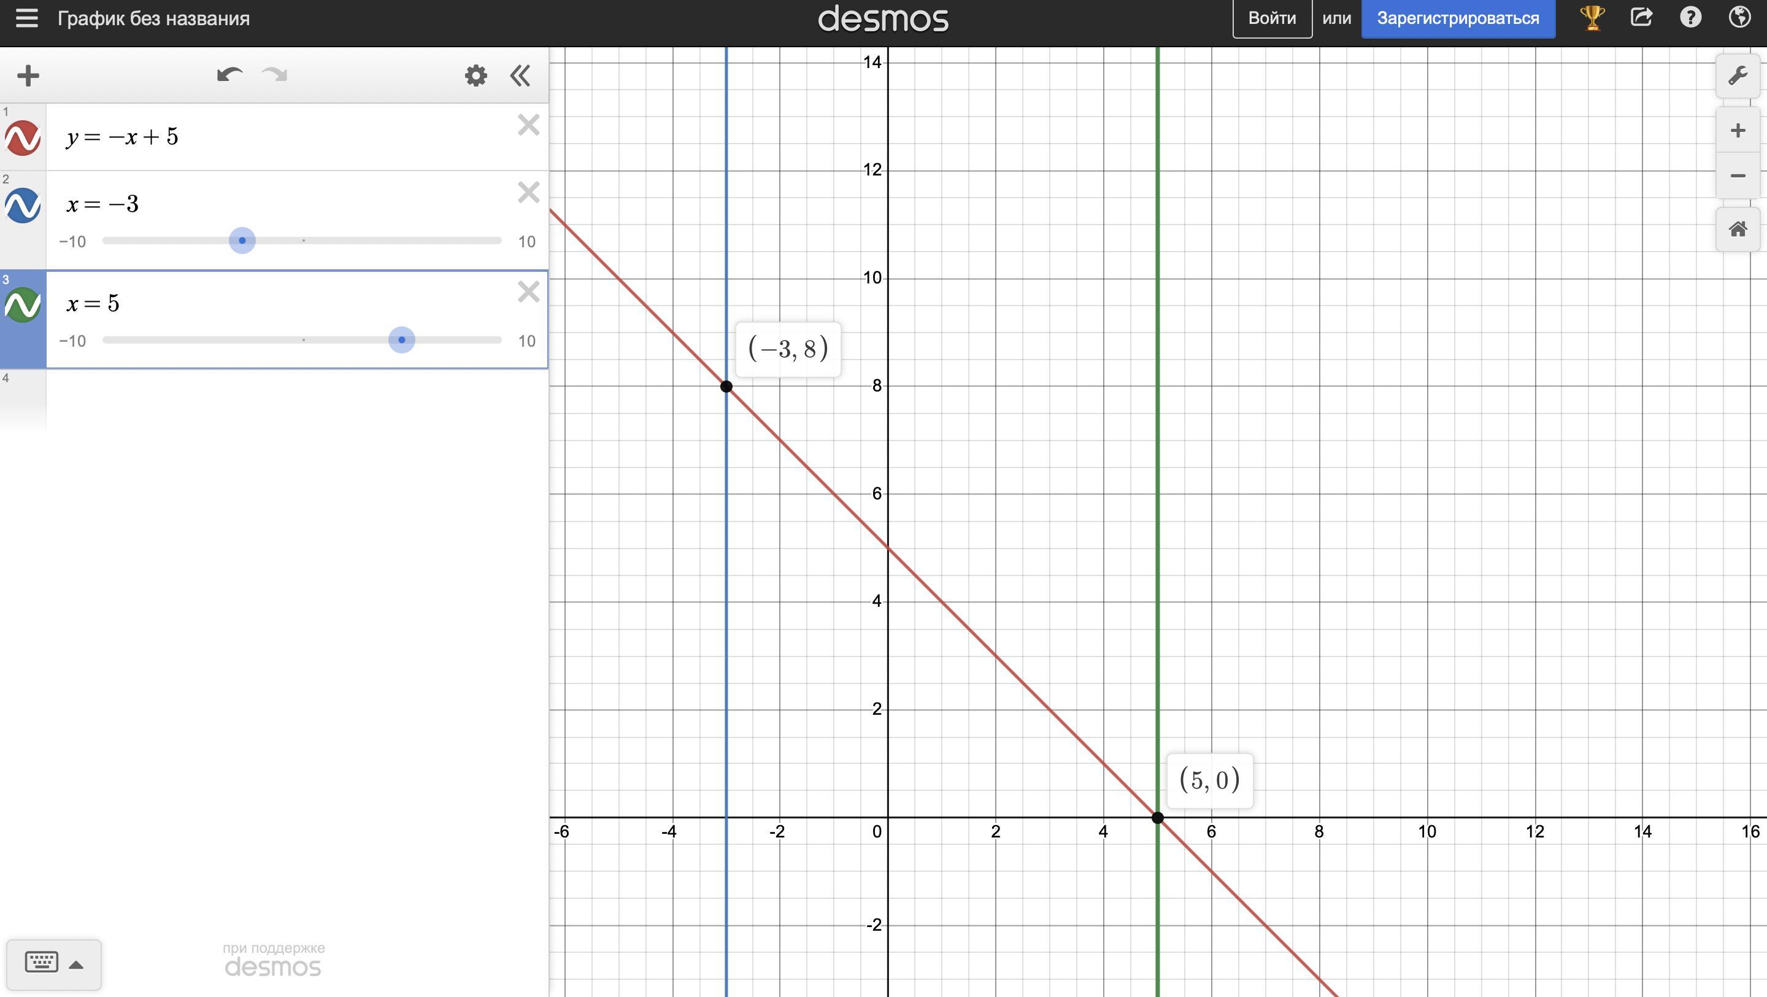Click upper limit 10 of x=5 slider
Viewport: 1767px width, 997px height.
526,341
